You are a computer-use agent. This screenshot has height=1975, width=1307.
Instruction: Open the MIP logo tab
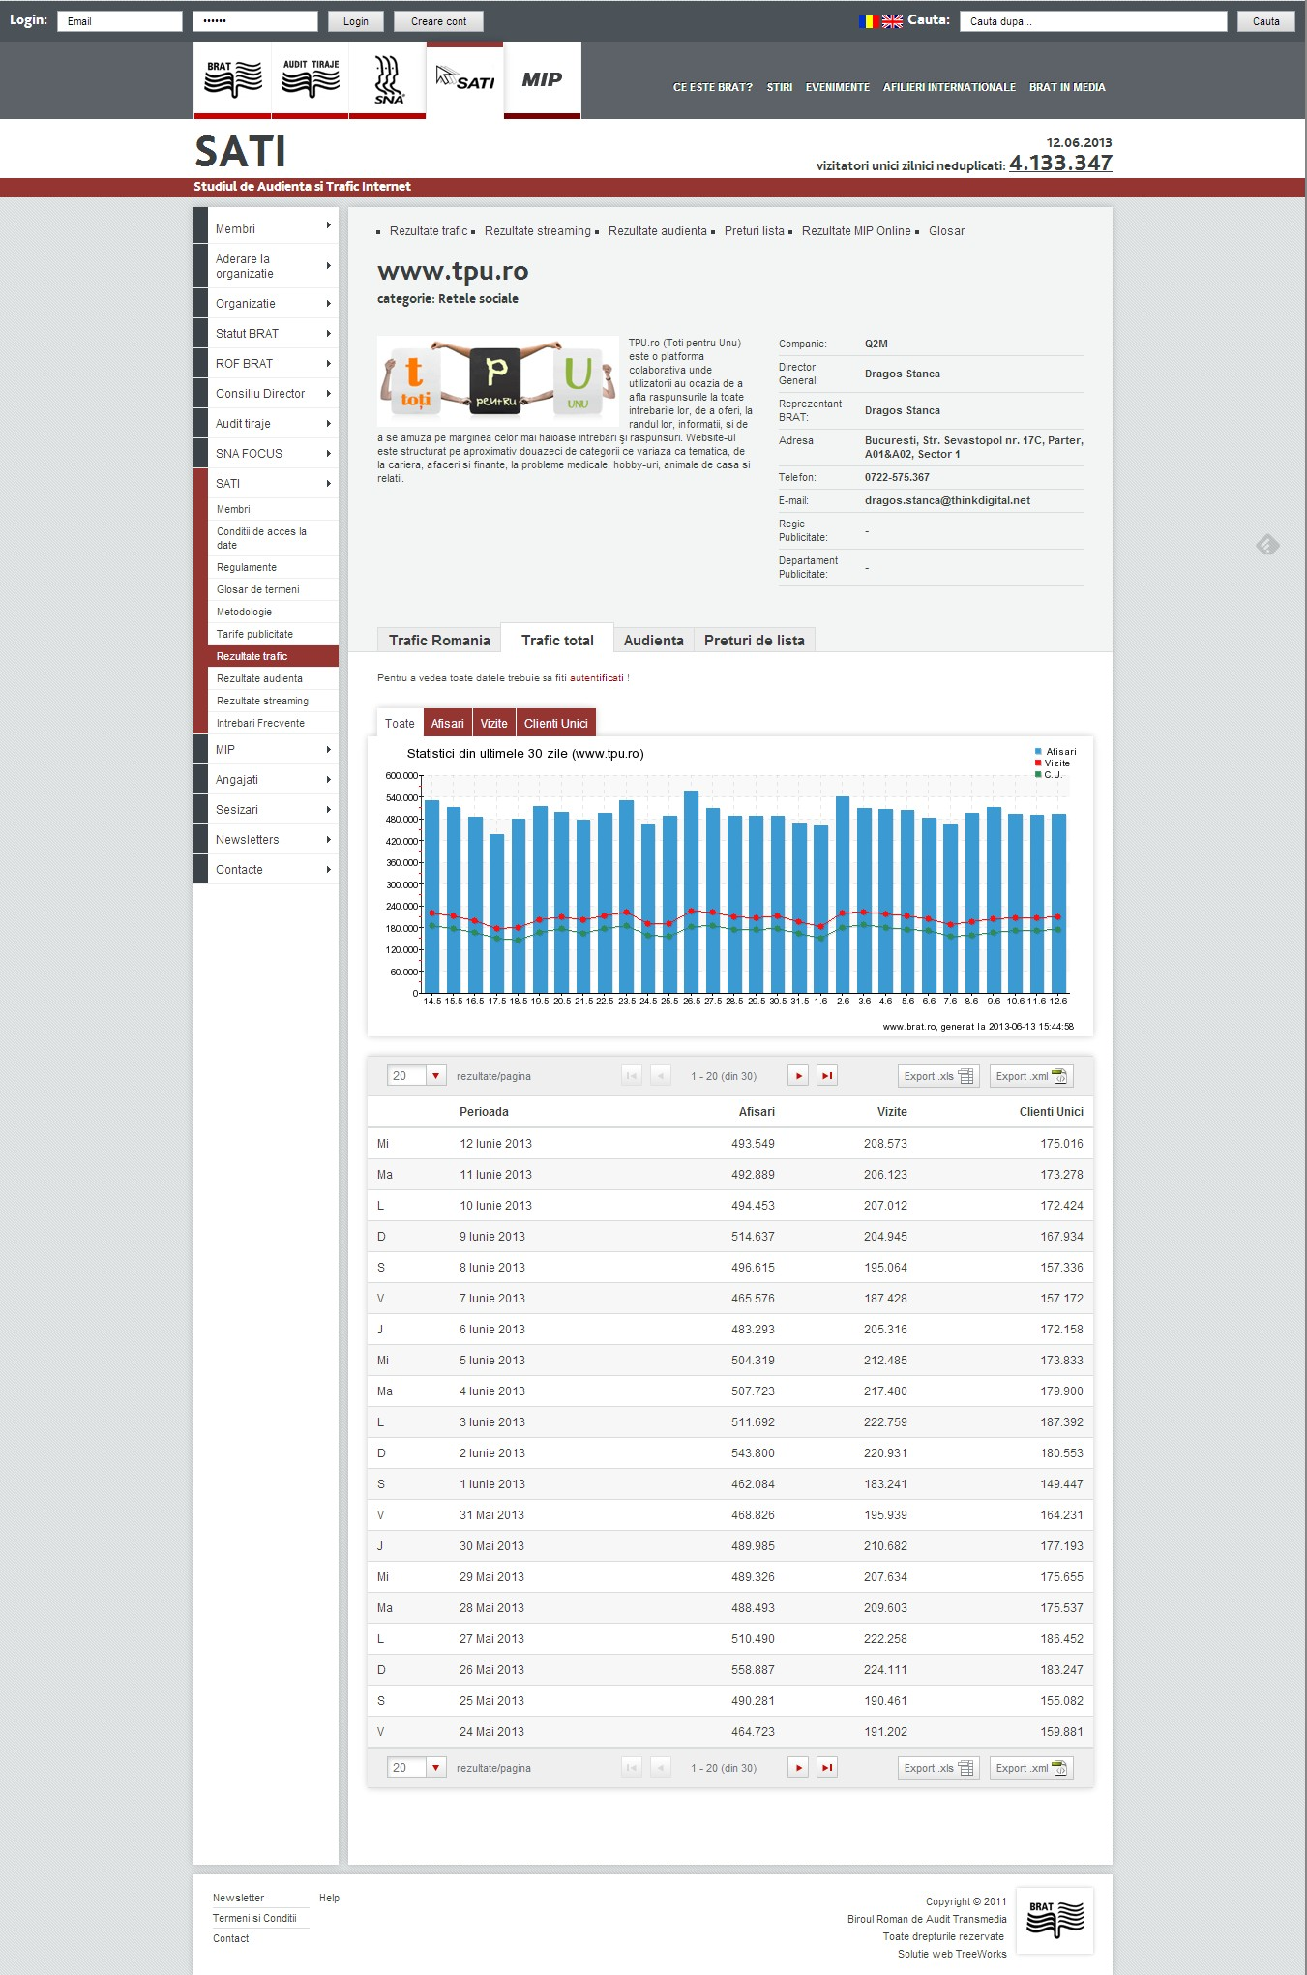(542, 79)
